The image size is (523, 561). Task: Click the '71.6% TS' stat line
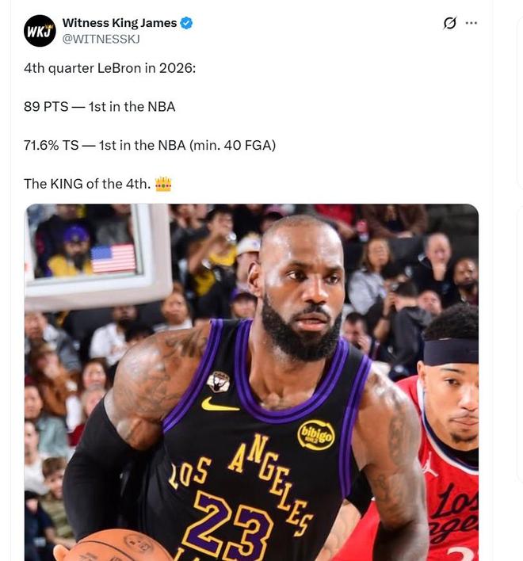point(150,145)
